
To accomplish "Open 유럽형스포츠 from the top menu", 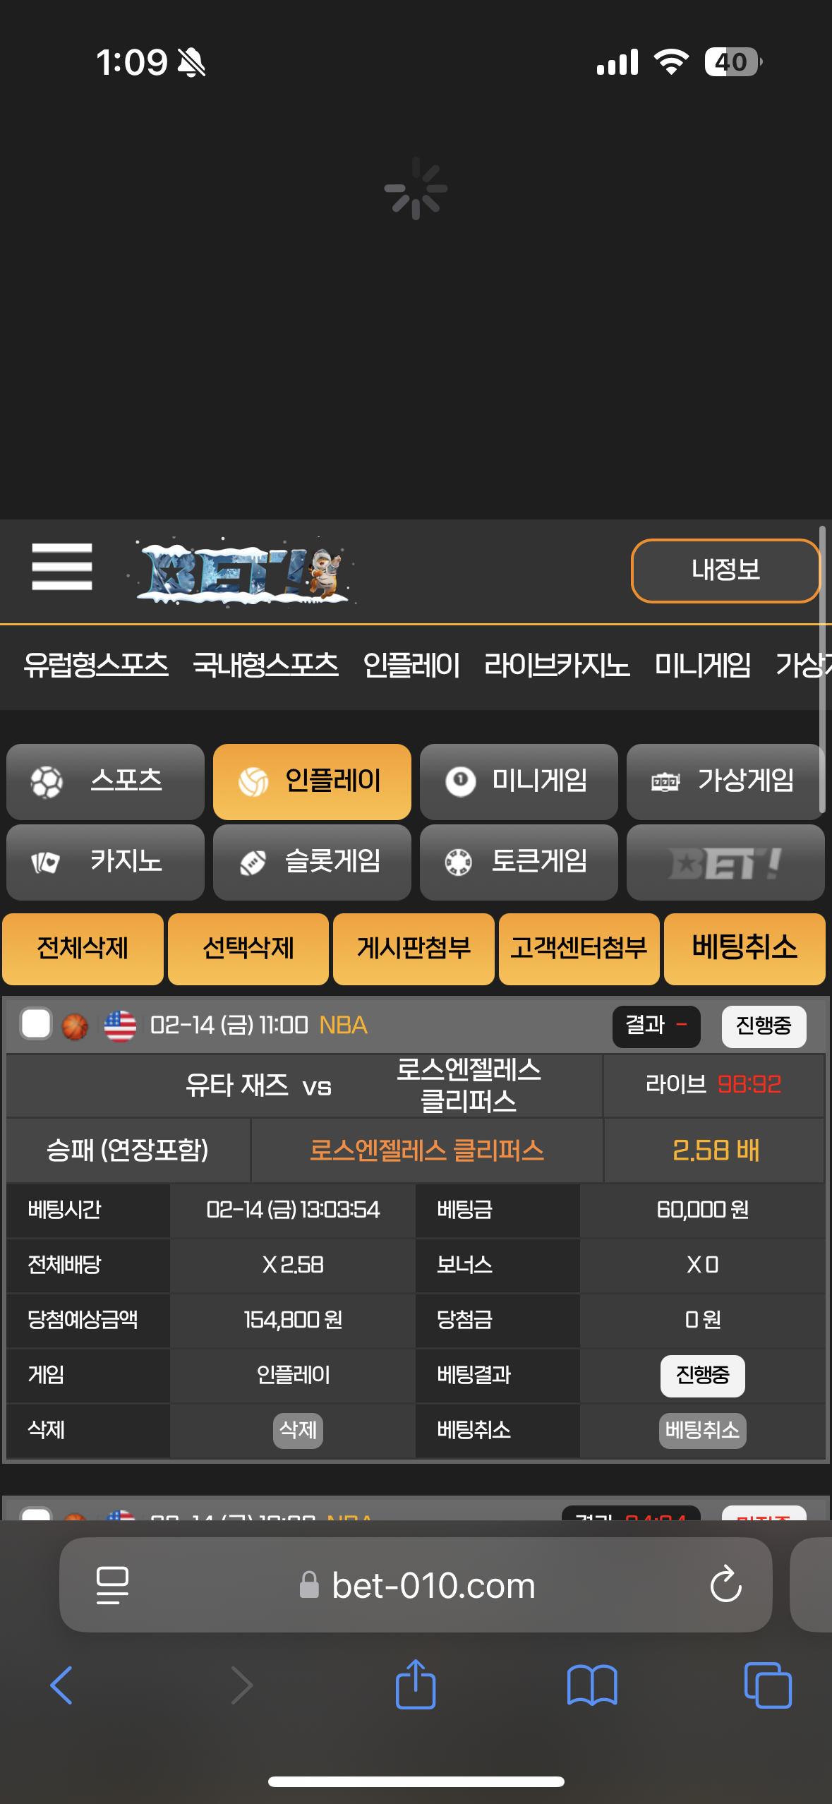I will tap(96, 666).
